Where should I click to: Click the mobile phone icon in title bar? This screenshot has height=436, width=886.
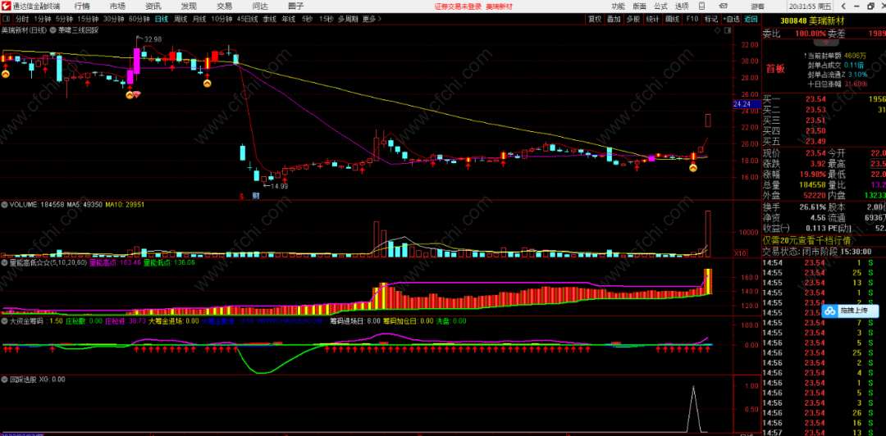click(700, 7)
